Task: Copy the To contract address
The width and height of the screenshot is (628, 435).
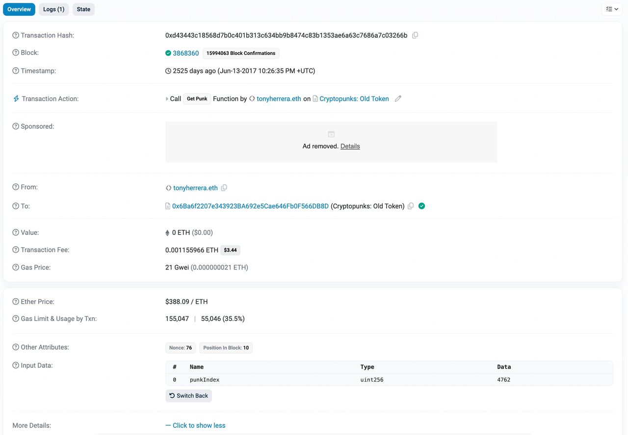Action: 411,206
